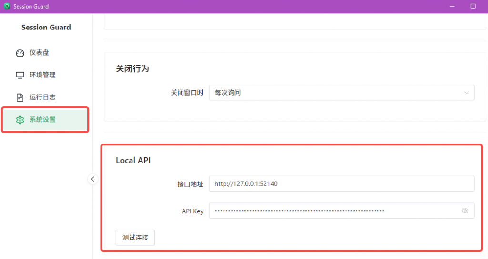Image resolution: width=488 pixels, height=259 pixels.
Task: Expand the down arrow of 关闭窗口时 selector
Action: [467, 93]
